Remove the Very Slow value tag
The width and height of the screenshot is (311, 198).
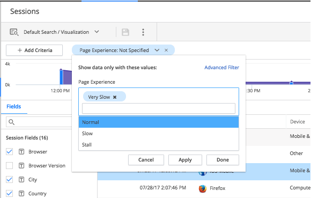115,97
